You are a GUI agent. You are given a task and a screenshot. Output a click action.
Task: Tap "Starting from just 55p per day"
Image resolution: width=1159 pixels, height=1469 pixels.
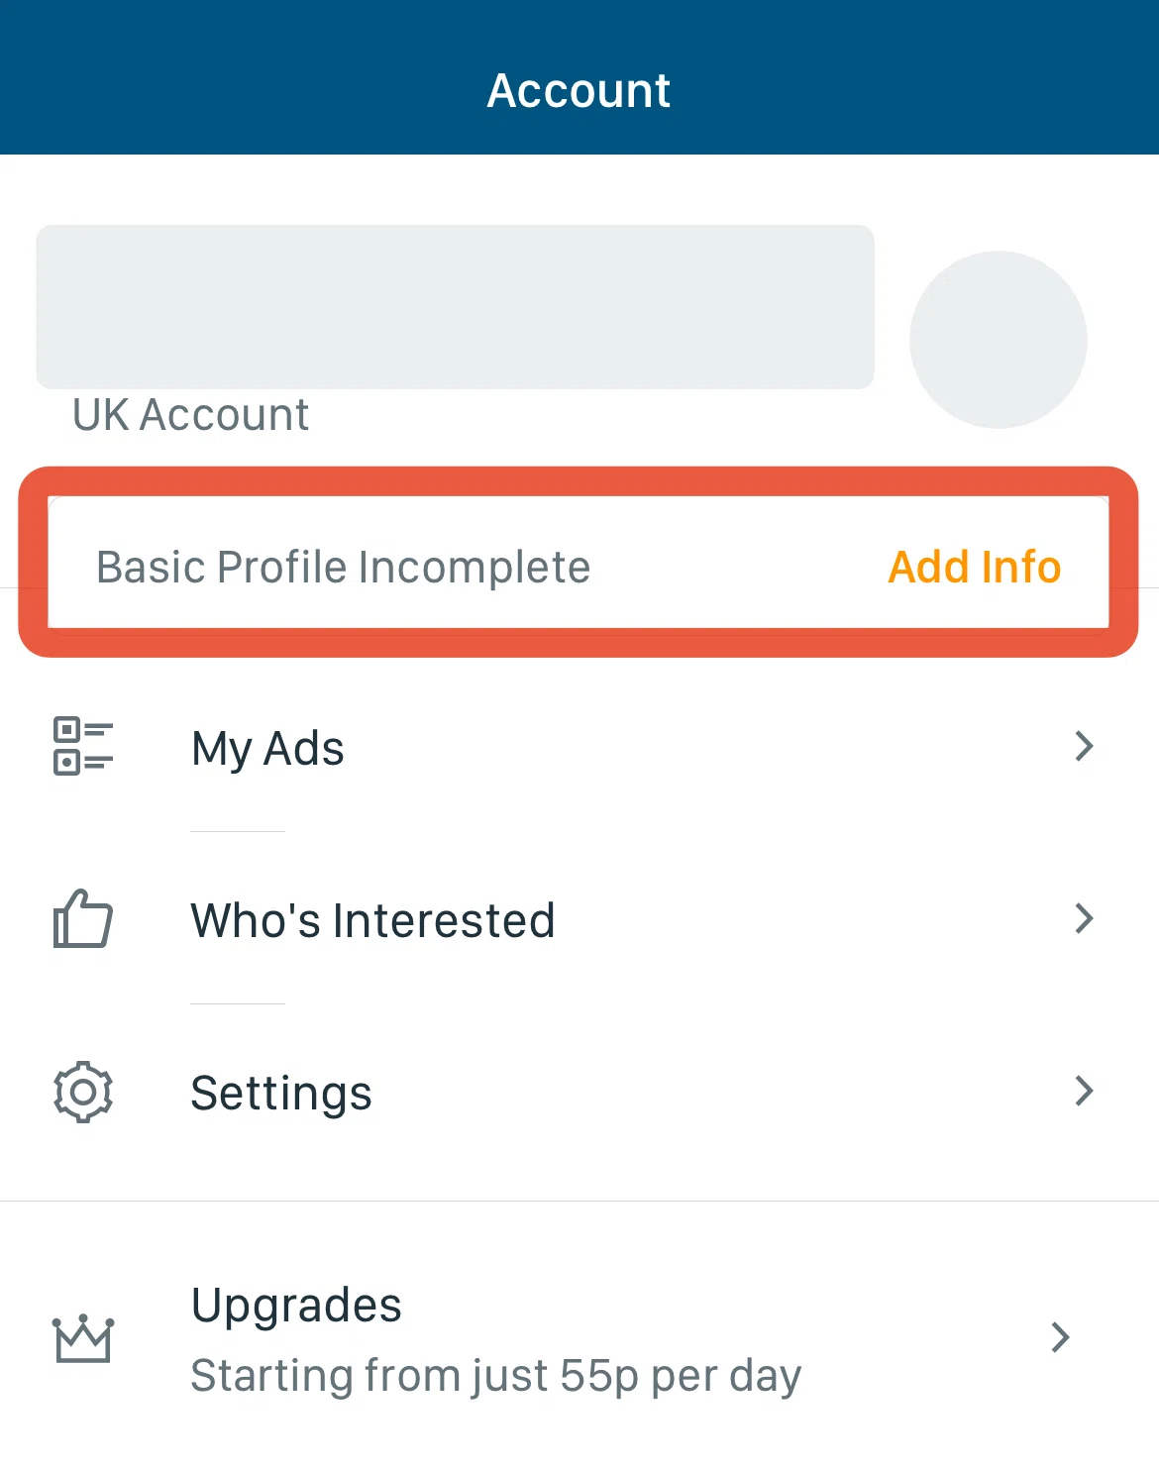(x=495, y=1376)
